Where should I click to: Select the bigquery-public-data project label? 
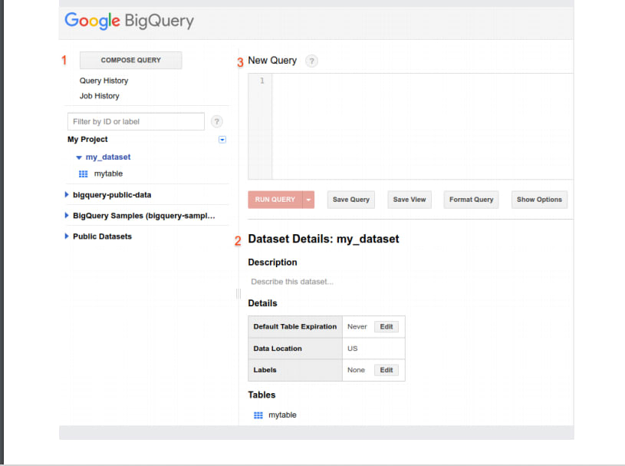[x=112, y=195]
